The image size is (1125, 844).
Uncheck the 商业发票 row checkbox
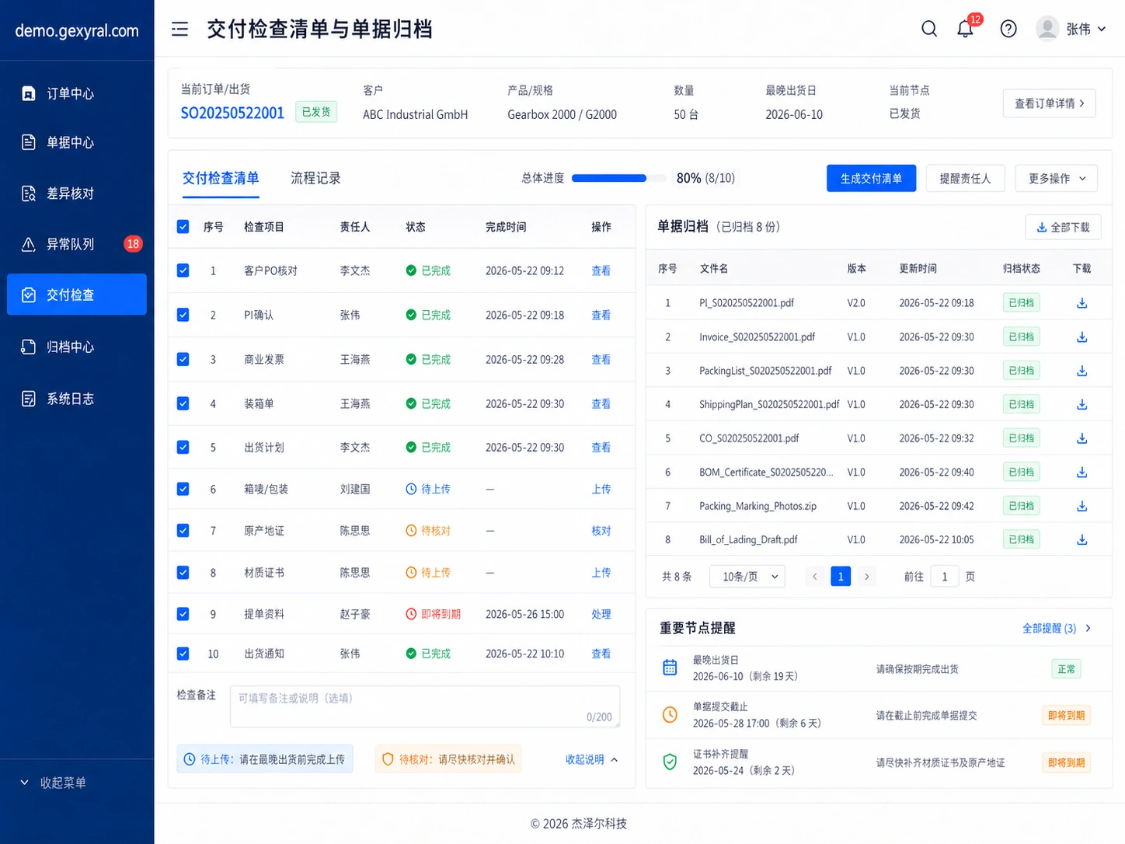coord(183,359)
